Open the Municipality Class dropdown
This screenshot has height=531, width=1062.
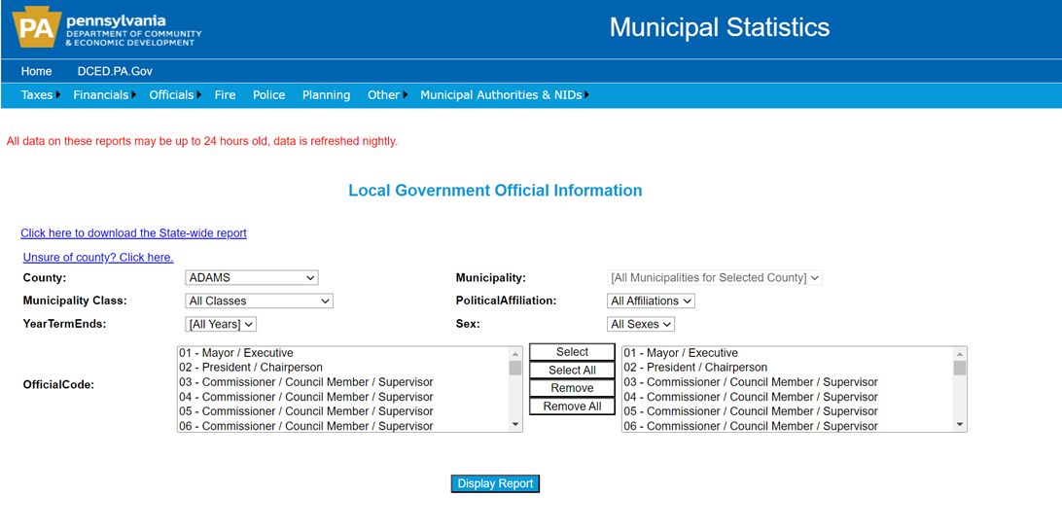[x=259, y=301]
